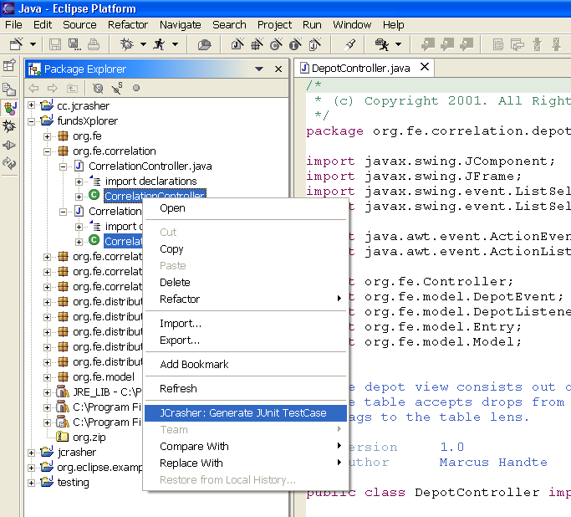Expand the org.fe.model package

click(47, 377)
